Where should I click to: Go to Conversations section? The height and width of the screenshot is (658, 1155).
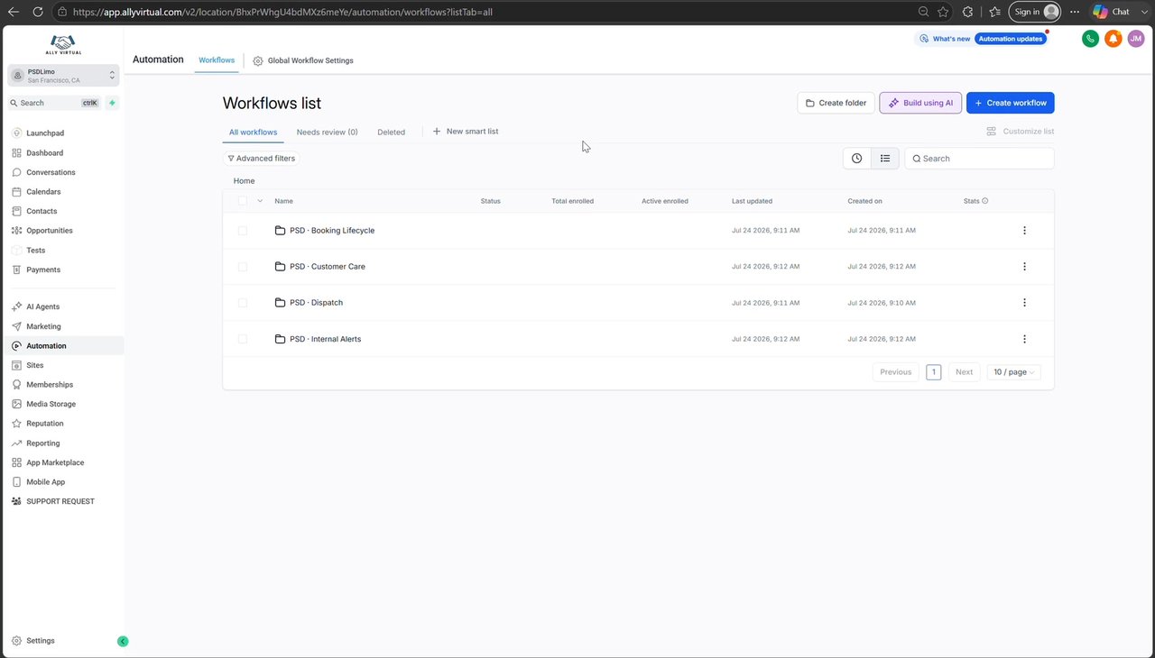pos(51,172)
